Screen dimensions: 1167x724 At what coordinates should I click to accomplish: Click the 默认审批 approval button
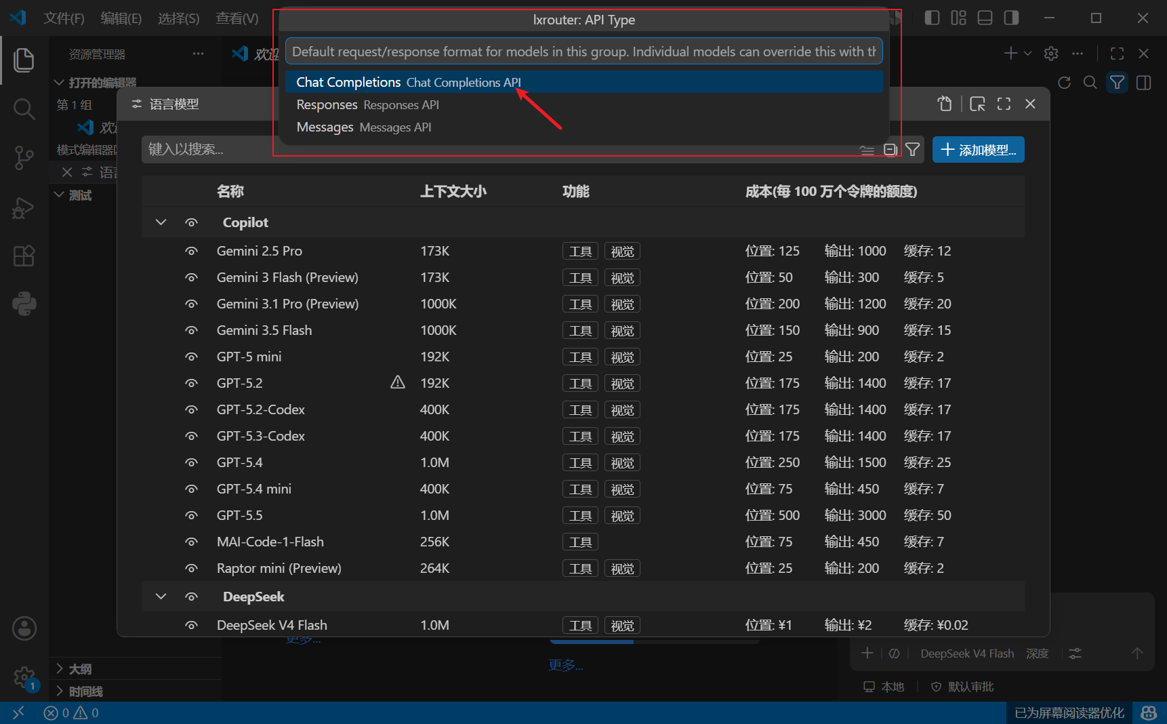tap(962, 687)
